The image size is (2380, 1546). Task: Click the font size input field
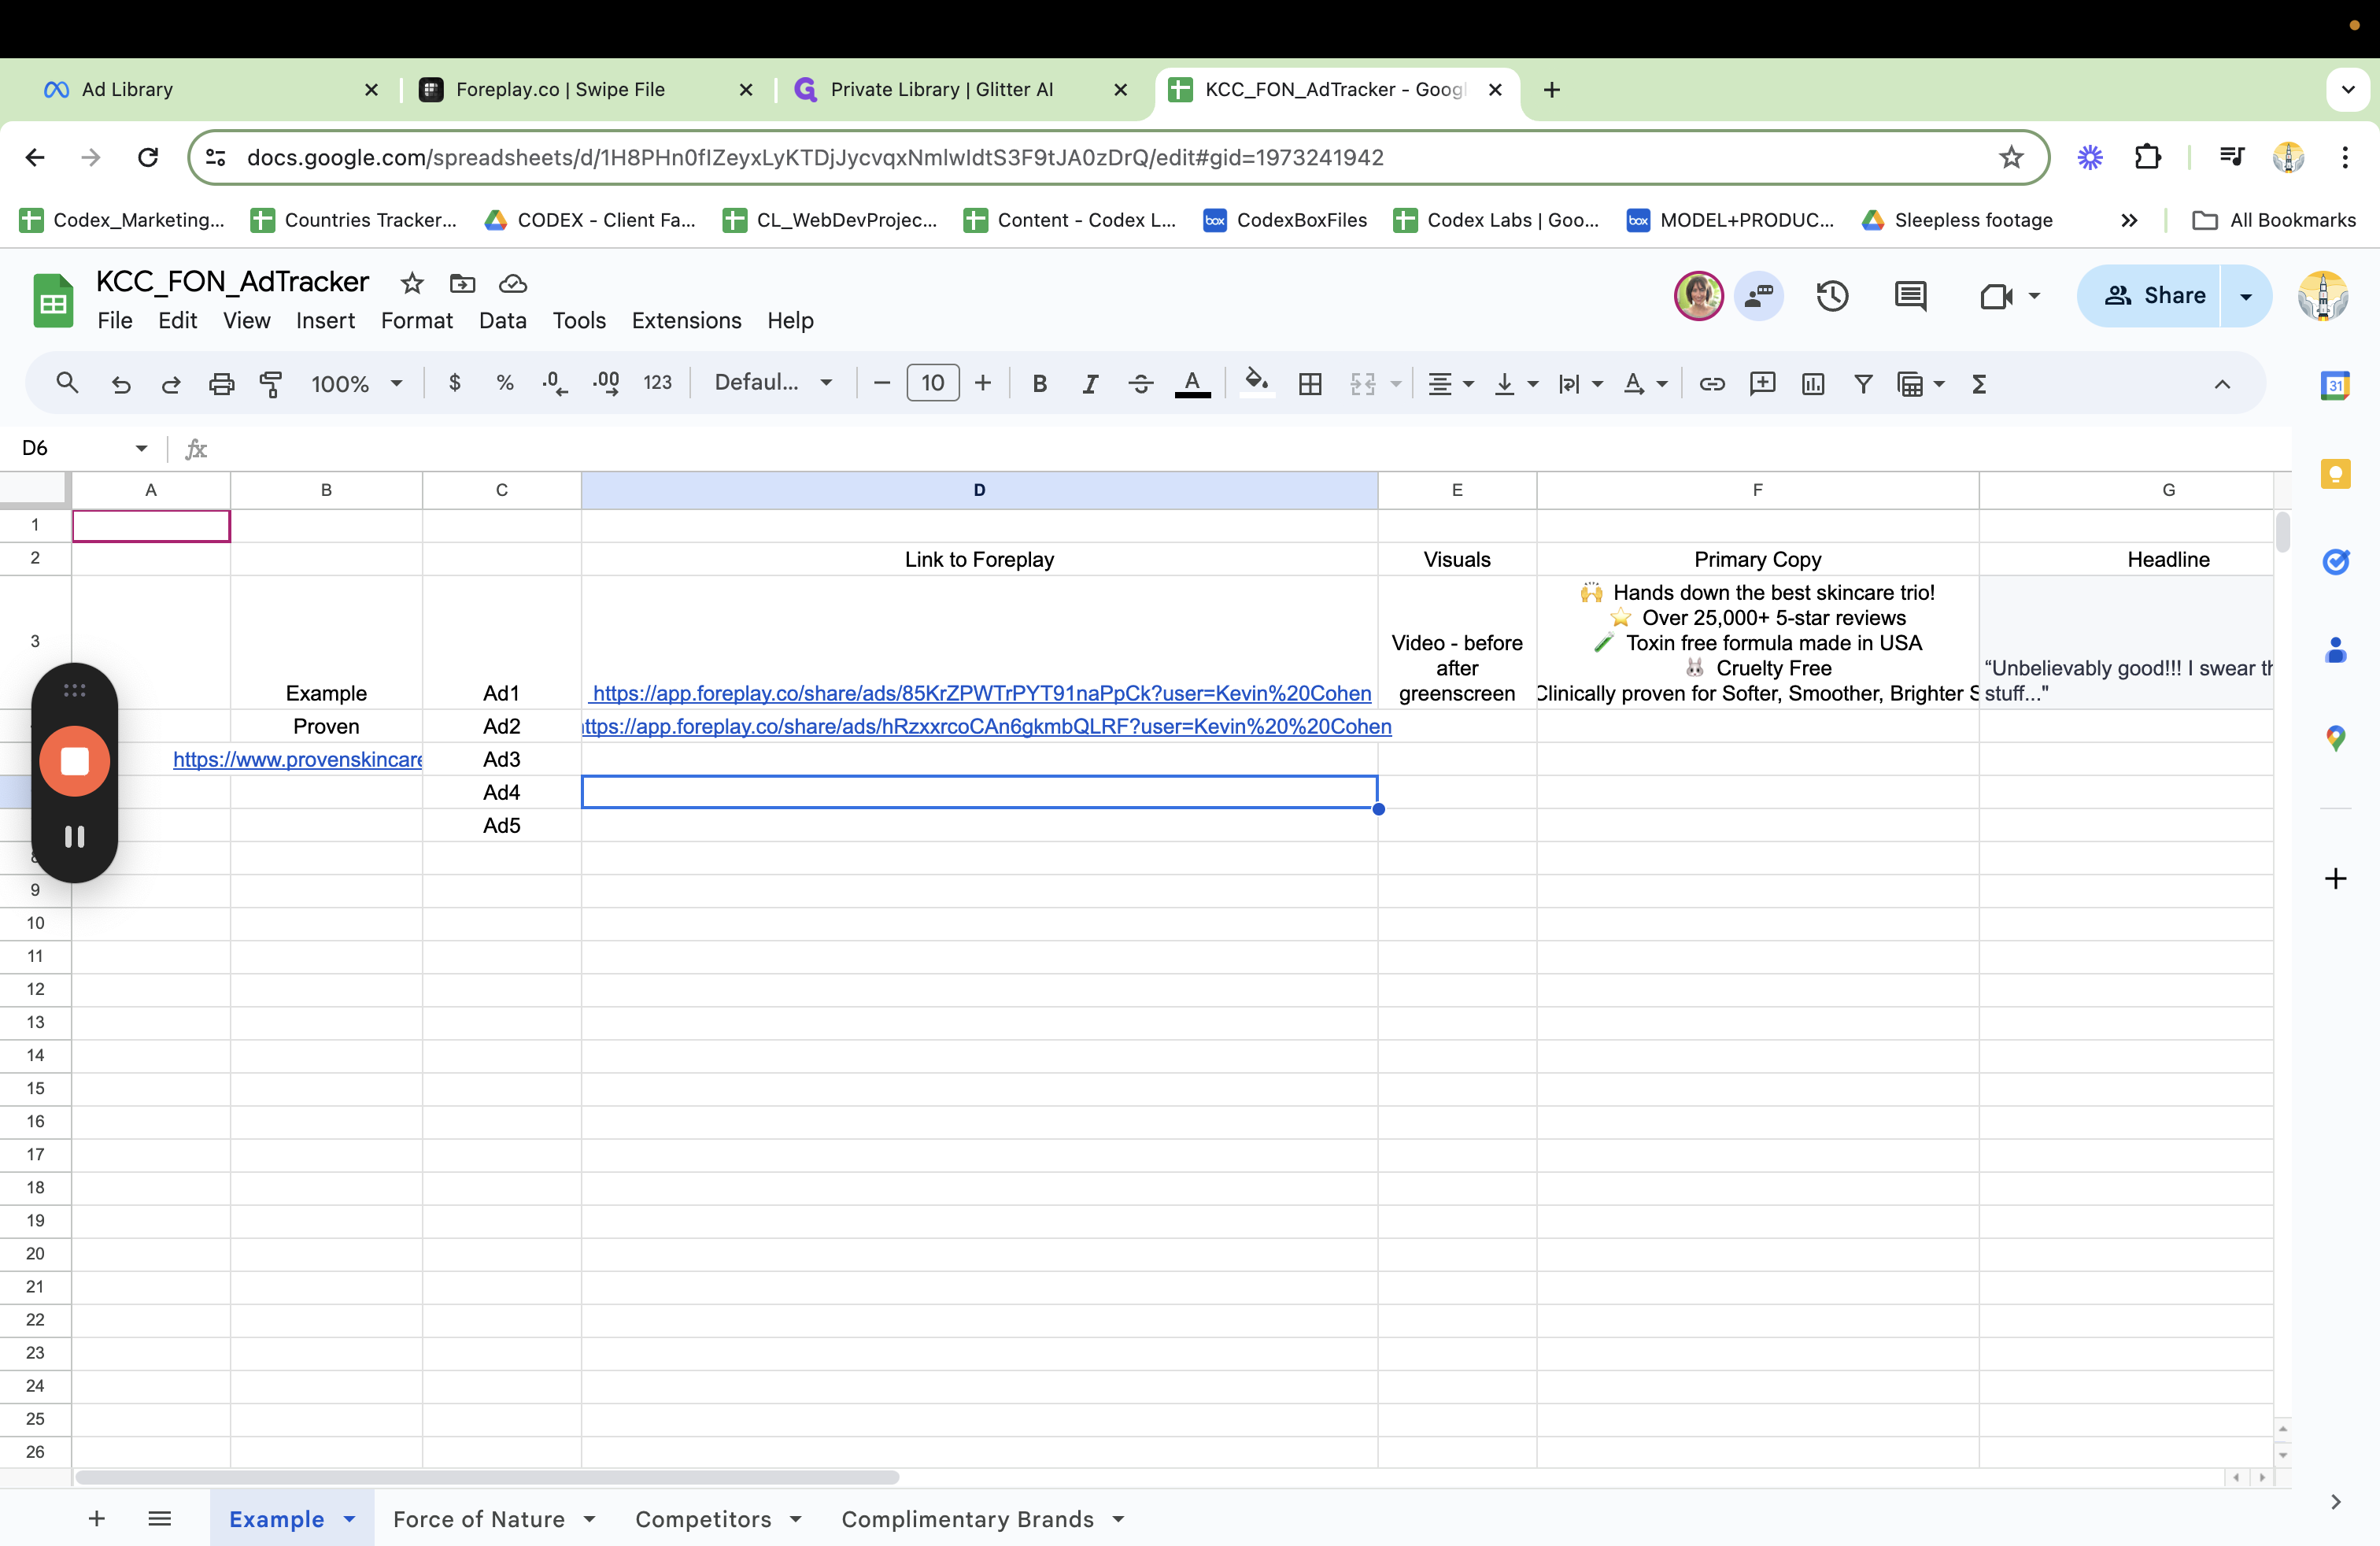(932, 383)
